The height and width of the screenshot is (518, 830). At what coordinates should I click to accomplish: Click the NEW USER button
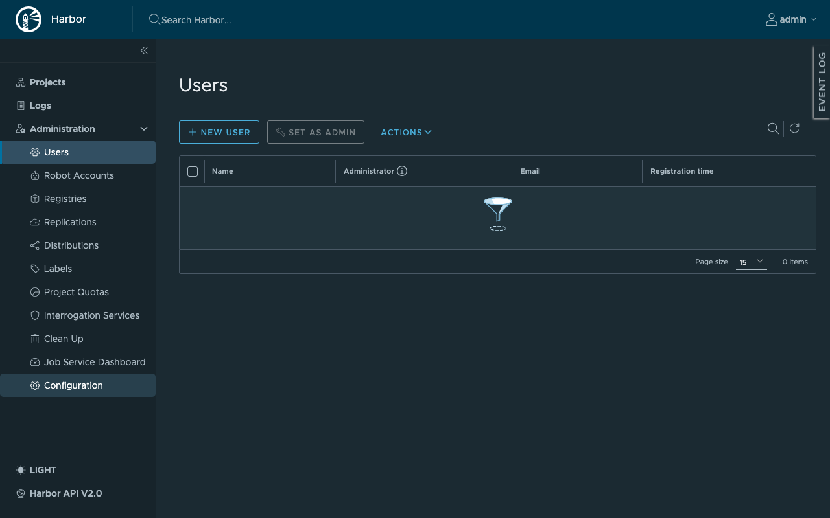click(219, 132)
